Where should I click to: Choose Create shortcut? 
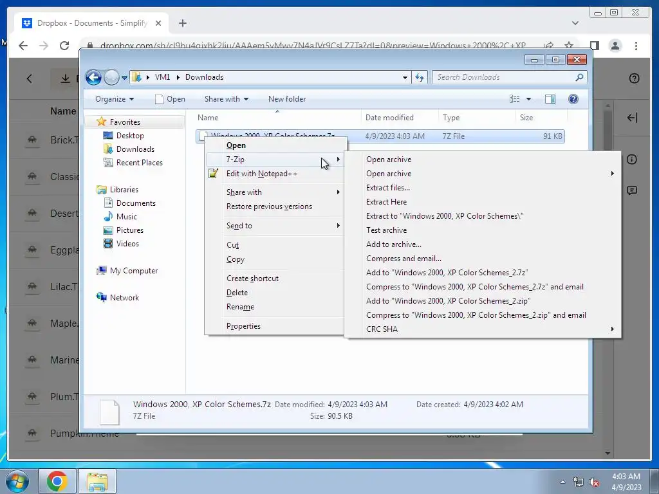tap(274, 279)
